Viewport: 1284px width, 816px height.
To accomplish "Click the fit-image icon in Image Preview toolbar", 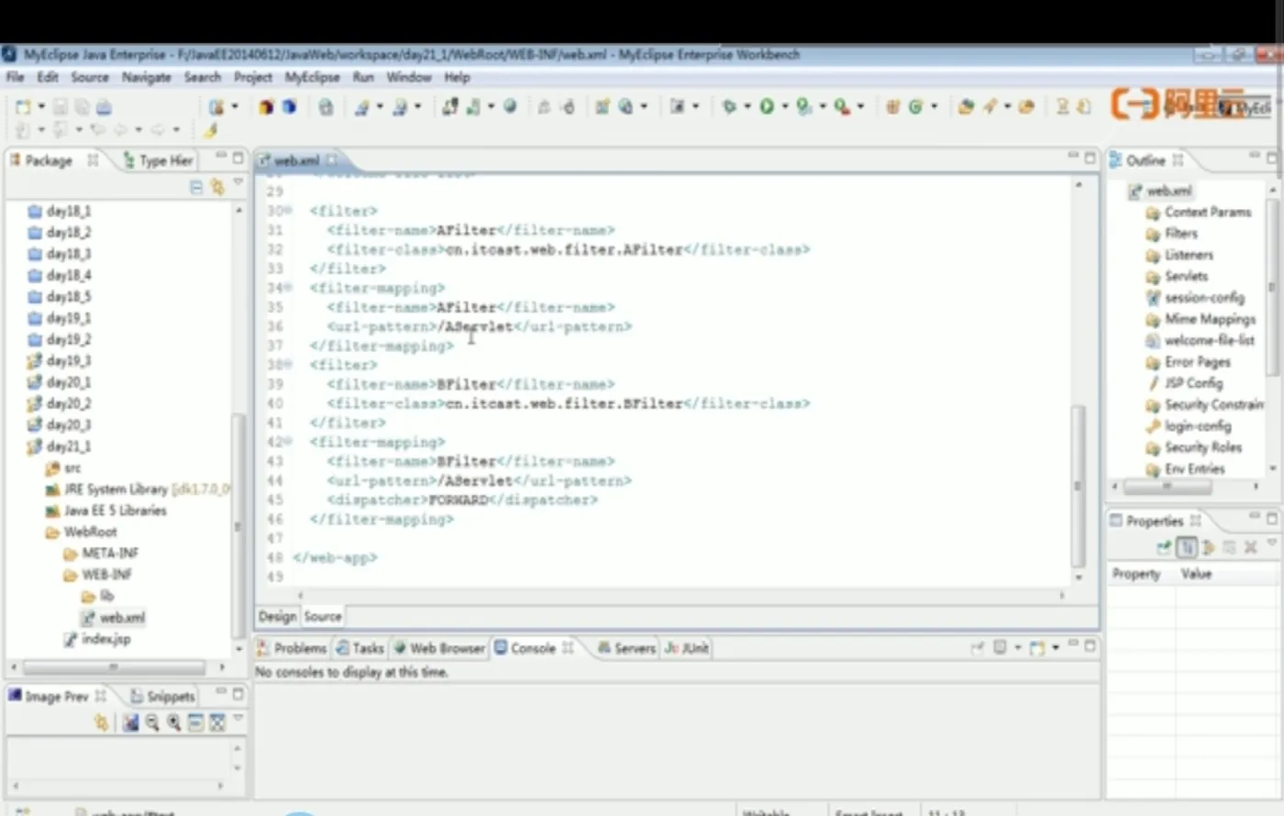I will pyautogui.click(x=217, y=722).
